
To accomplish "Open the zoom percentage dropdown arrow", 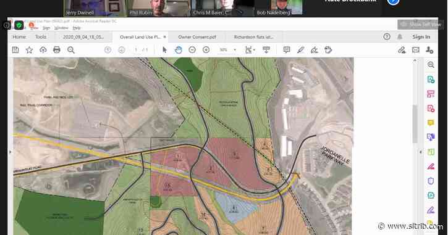I will (x=235, y=50).
